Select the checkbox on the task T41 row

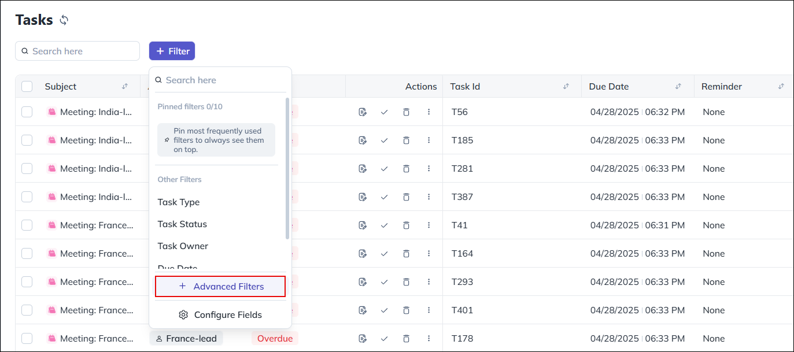(27, 225)
